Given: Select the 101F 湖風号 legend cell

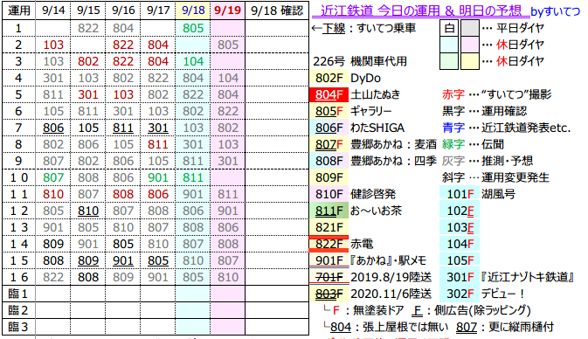Looking at the screenshot, I should click(460, 194).
